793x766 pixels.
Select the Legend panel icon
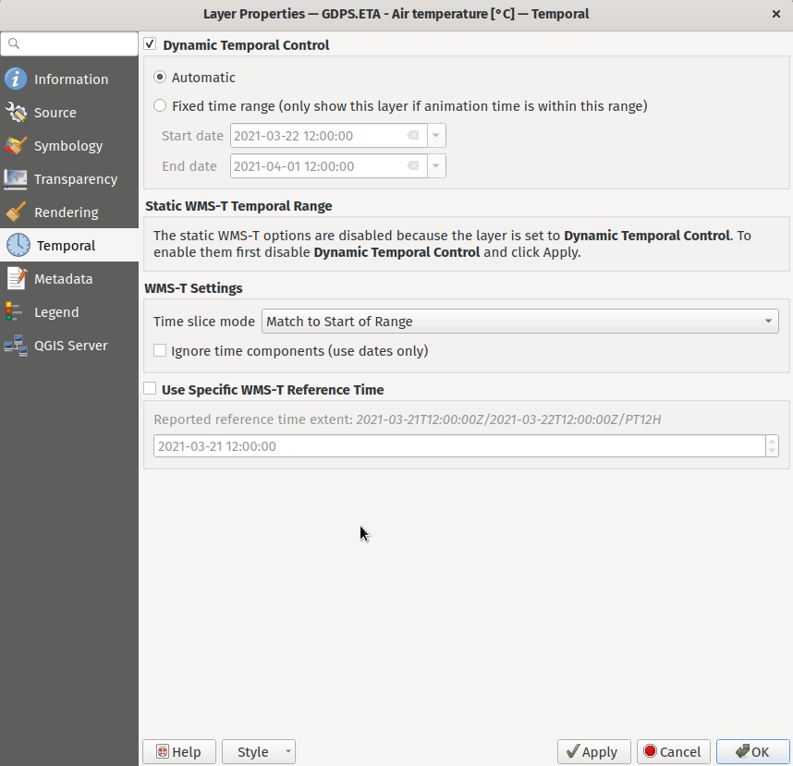(x=16, y=312)
